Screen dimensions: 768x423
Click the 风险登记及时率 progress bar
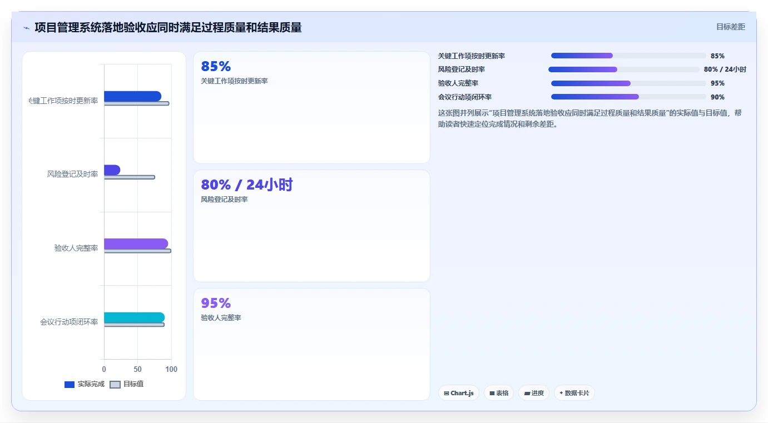[x=624, y=69]
